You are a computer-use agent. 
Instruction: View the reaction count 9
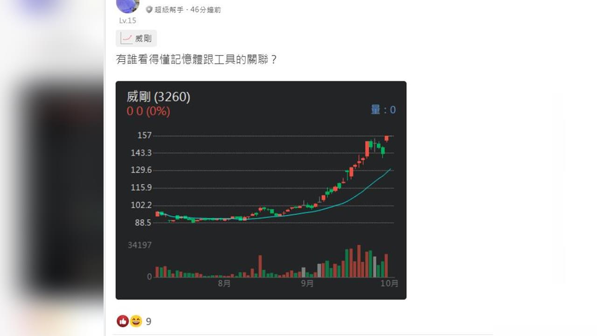tap(149, 322)
